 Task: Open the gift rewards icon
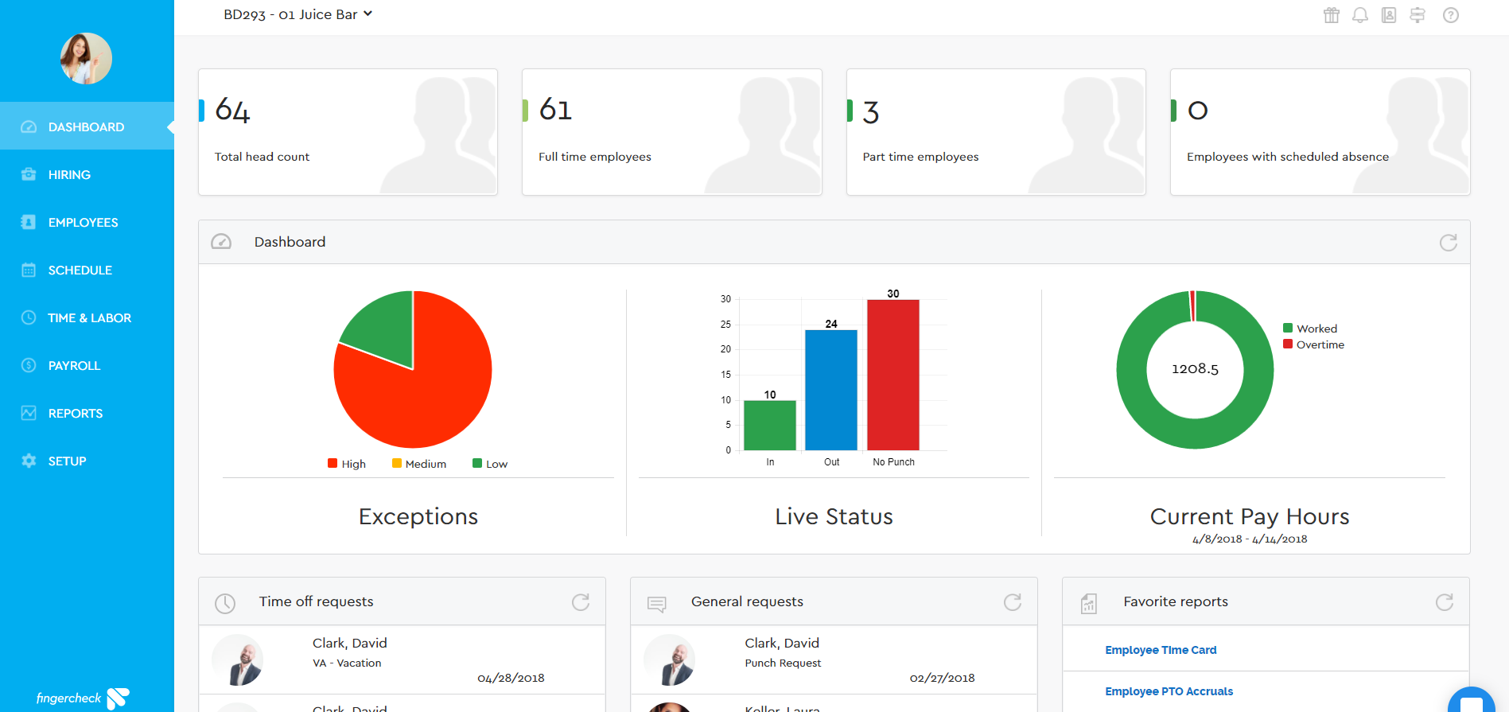tap(1331, 15)
